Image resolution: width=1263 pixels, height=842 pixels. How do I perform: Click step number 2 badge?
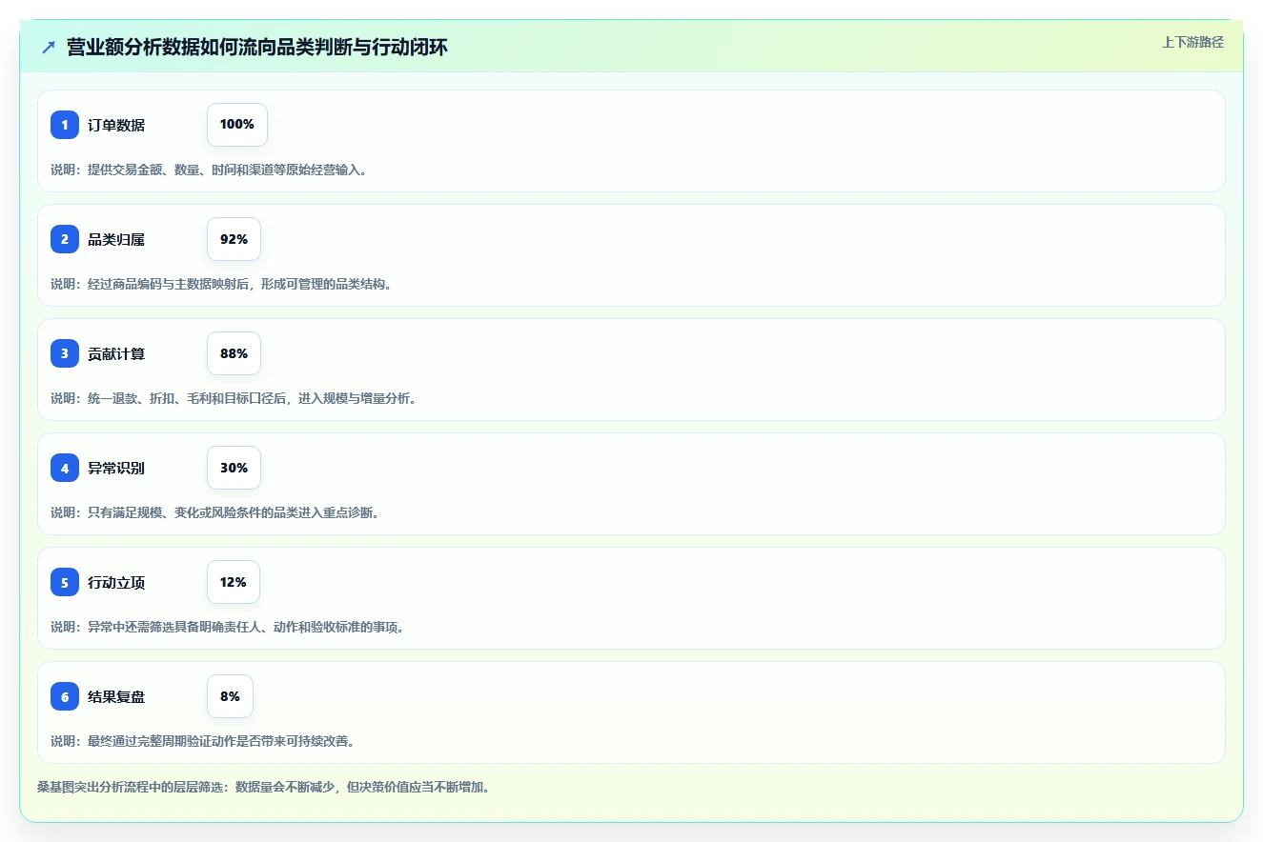(65, 239)
